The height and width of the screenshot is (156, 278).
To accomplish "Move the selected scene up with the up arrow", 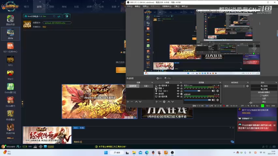I will point(136,102).
